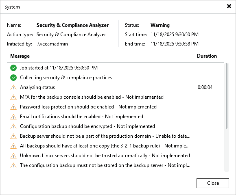Click the warning icon beside Backup server production domain row
Image resolution: width=236 pixels, height=195 pixels.
13,136
